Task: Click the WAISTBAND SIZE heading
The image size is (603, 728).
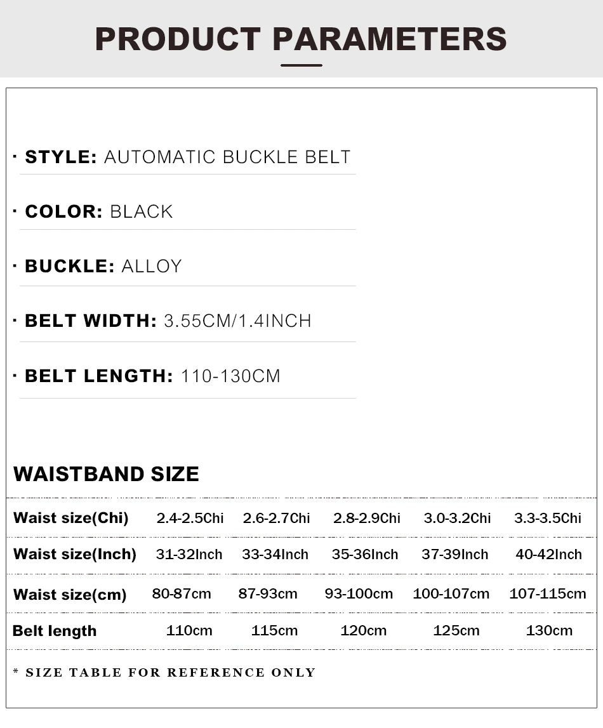Action: point(106,474)
